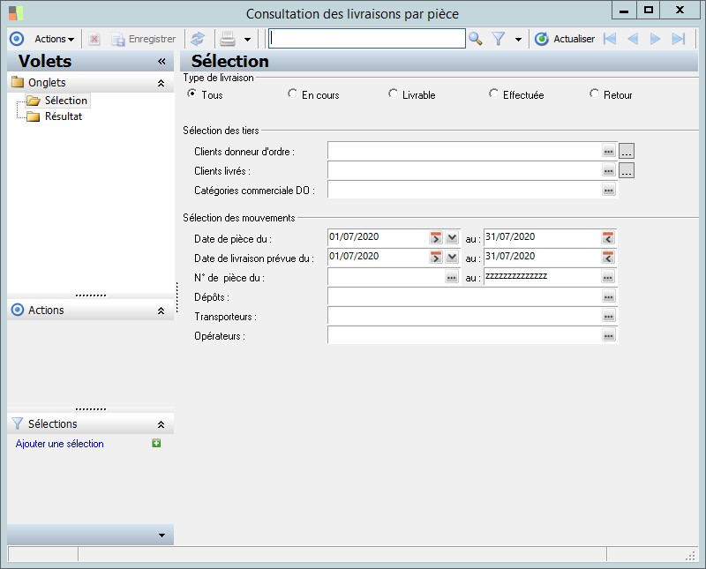Click the Enregistrer save button
Viewport: 706px width, 569px height.
tap(144, 39)
